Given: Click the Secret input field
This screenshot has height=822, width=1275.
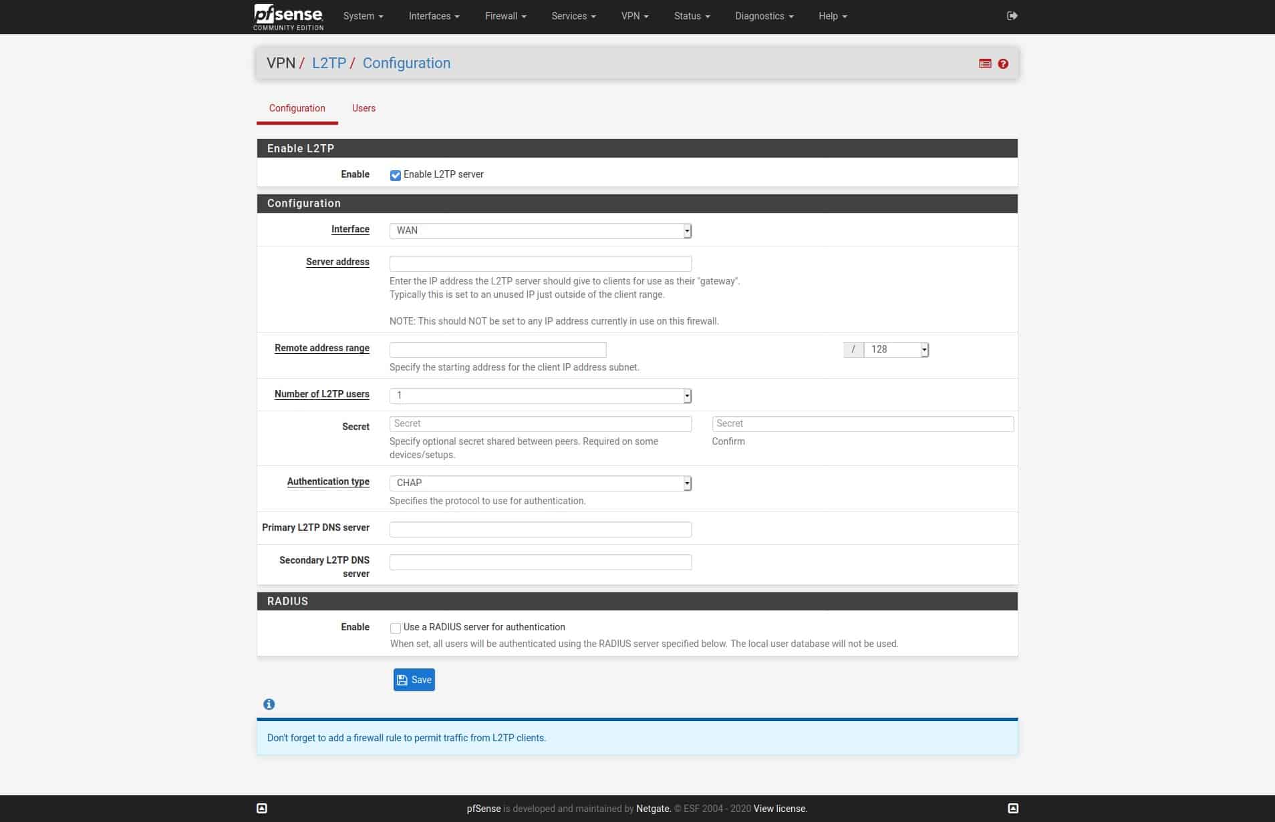Looking at the screenshot, I should point(541,424).
